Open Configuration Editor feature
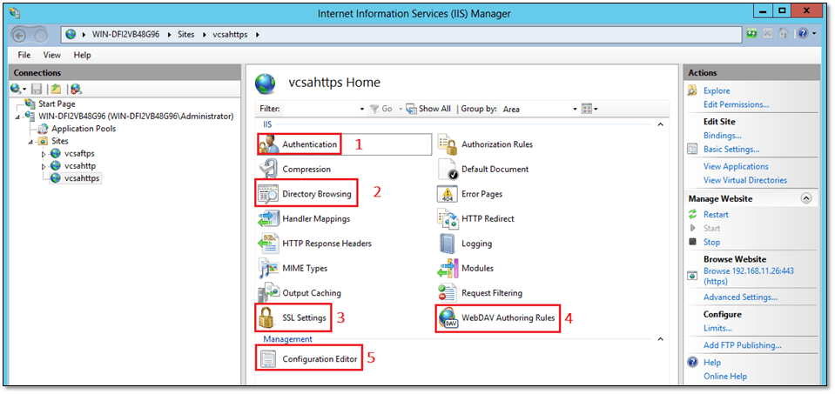 point(308,359)
